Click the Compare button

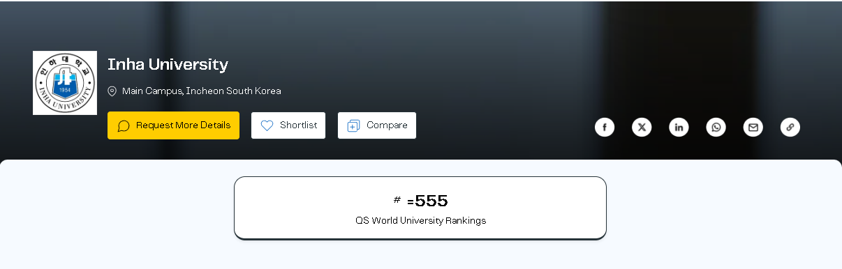pyautogui.click(x=377, y=125)
